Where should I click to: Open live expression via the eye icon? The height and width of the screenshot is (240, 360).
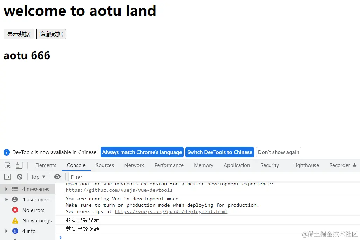pos(57,177)
